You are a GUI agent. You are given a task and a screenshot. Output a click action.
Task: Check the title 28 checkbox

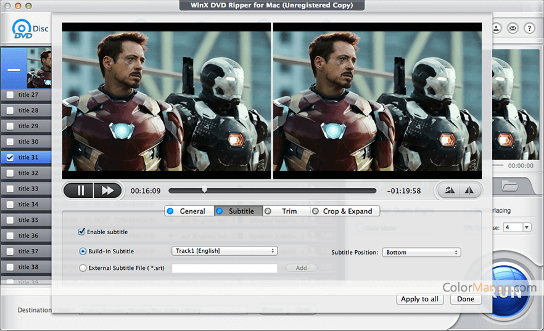(10, 110)
